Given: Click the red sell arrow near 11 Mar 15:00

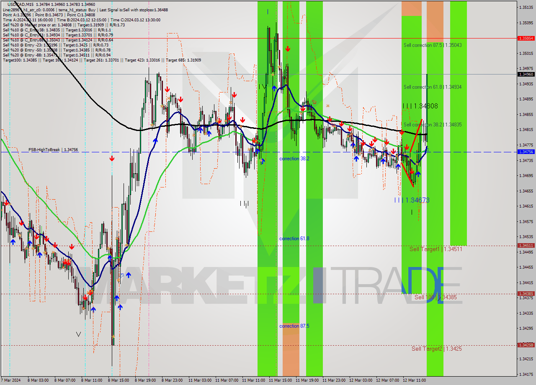Looking at the screenshot, I should coord(288,48).
